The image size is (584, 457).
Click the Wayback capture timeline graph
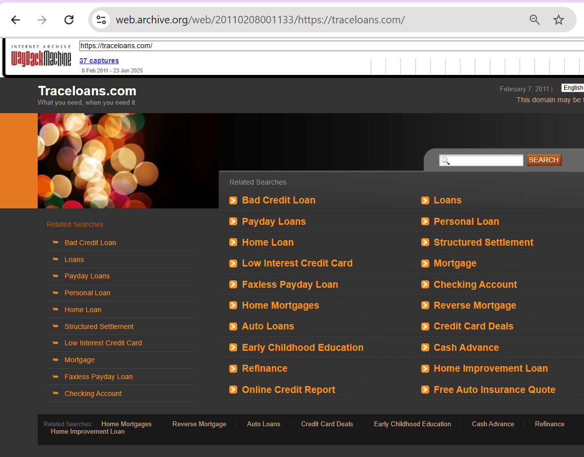[477, 66]
